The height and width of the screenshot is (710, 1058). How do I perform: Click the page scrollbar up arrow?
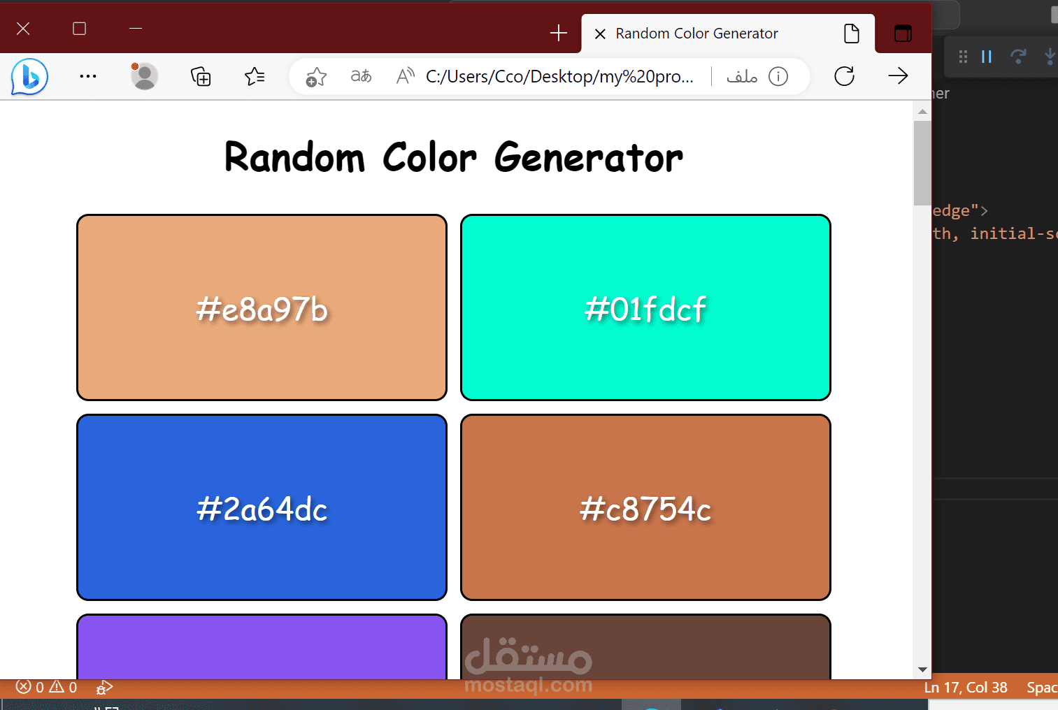coord(922,112)
